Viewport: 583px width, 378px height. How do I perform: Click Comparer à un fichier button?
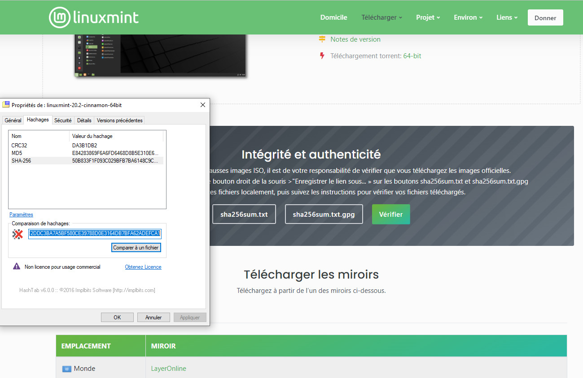[136, 248]
